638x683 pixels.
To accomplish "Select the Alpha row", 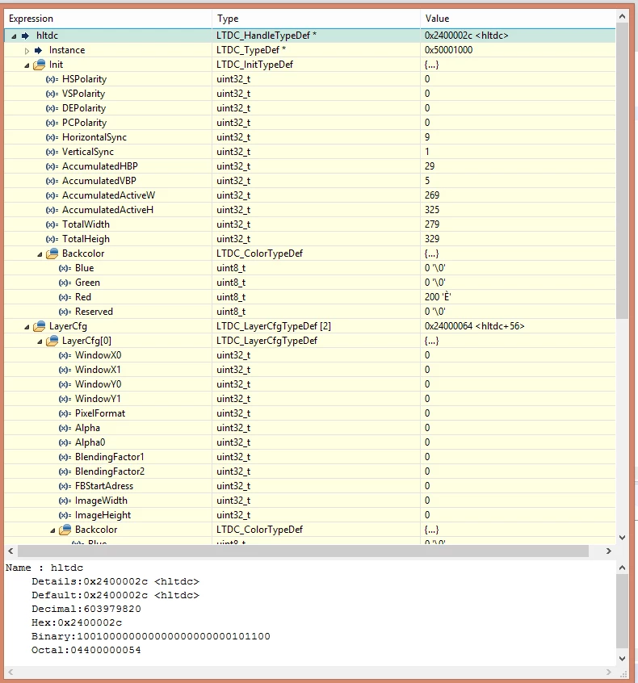I will tap(310, 428).
